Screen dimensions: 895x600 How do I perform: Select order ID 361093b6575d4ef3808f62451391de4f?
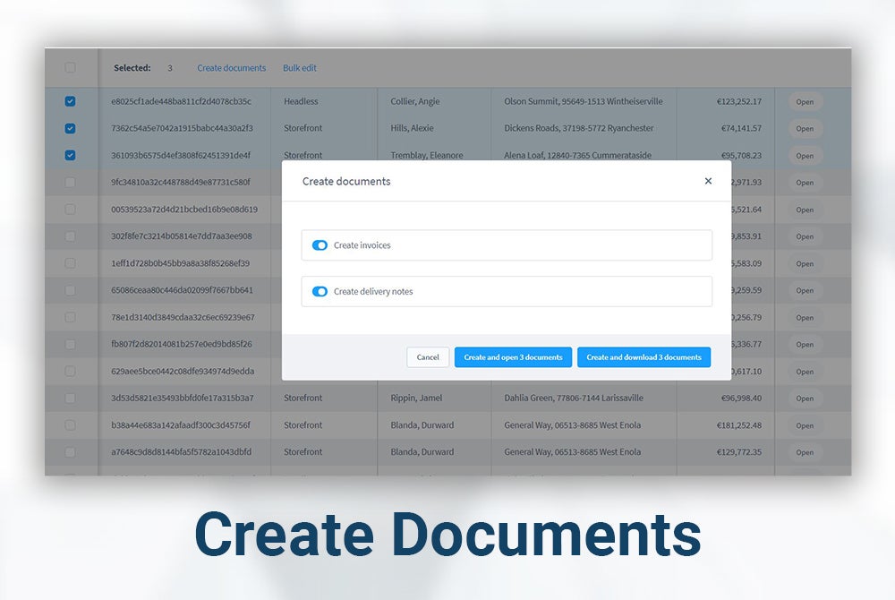tap(181, 155)
